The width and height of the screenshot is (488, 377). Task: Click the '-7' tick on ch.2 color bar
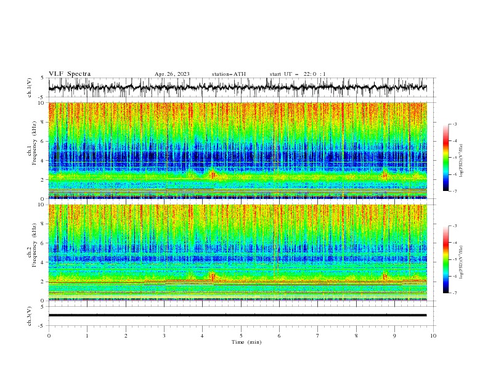[454, 293]
